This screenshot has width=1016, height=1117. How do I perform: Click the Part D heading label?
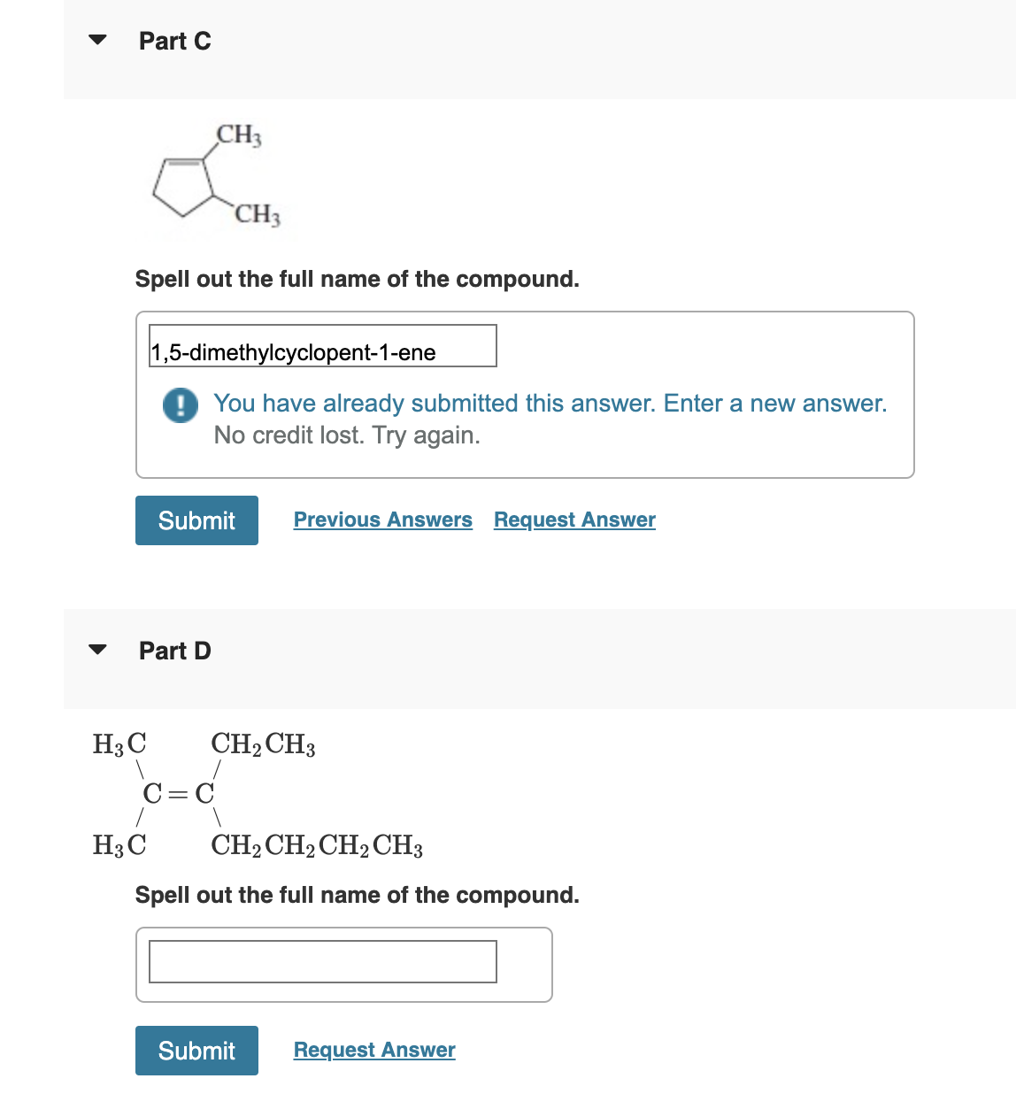tap(174, 651)
